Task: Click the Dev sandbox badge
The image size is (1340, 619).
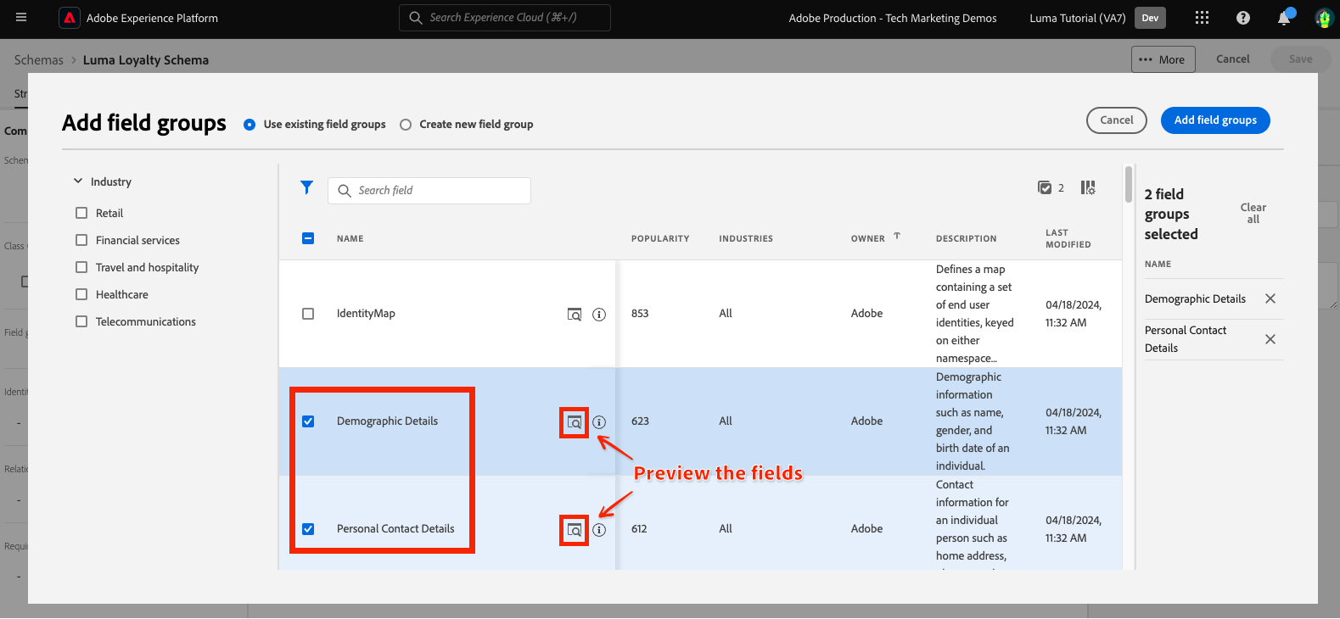Action: (1150, 18)
